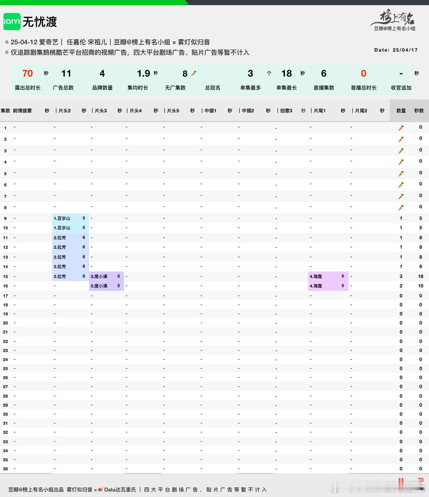Select 3.度小满 cell in episode 16
The width and height of the screenshot is (429, 497).
[x=106, y=286]
